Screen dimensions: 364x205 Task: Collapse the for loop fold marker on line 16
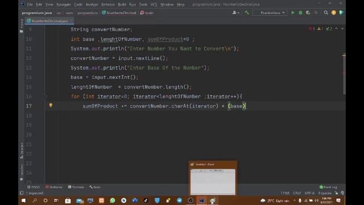point(45,96)
